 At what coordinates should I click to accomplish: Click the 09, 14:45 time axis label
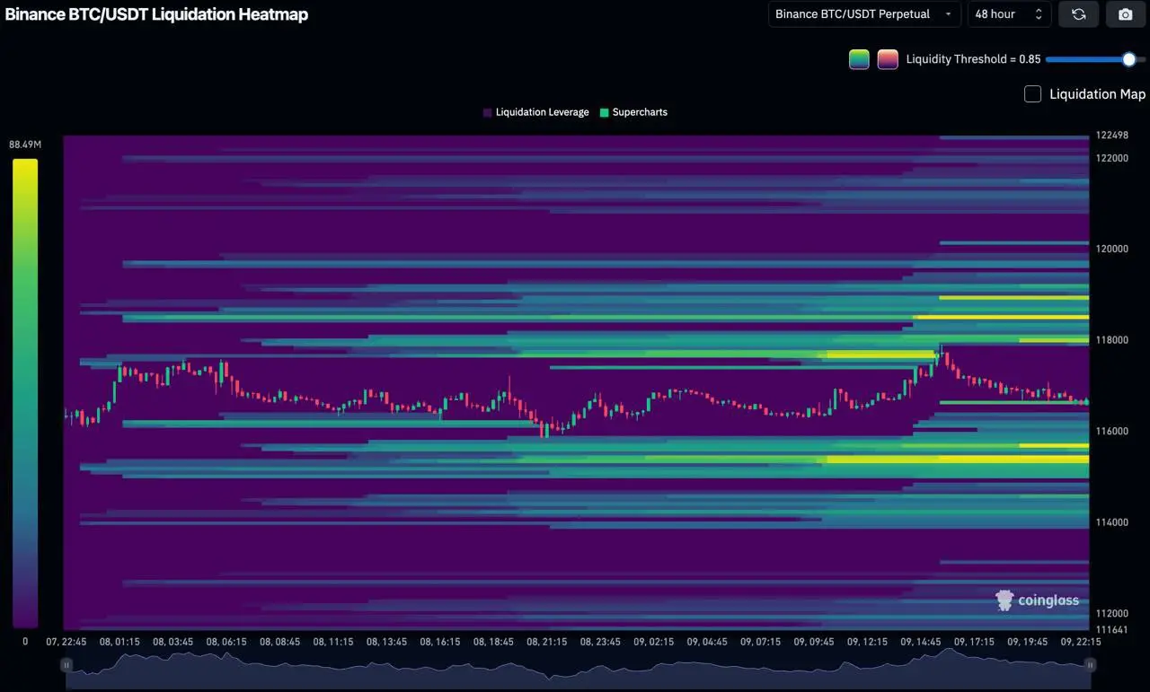(x=921, y=643)
